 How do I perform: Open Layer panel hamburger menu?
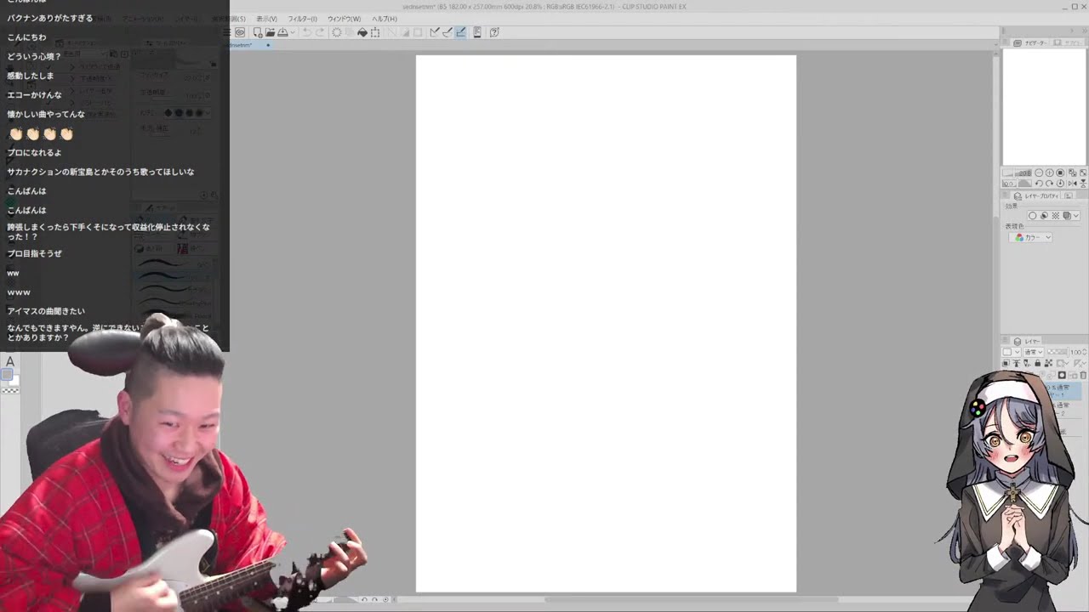[1006, 341]
